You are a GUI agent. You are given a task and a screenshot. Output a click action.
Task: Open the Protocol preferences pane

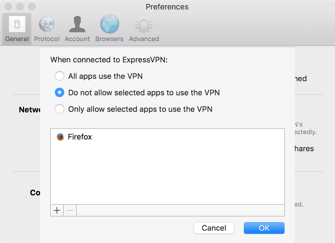coord(47,28)
